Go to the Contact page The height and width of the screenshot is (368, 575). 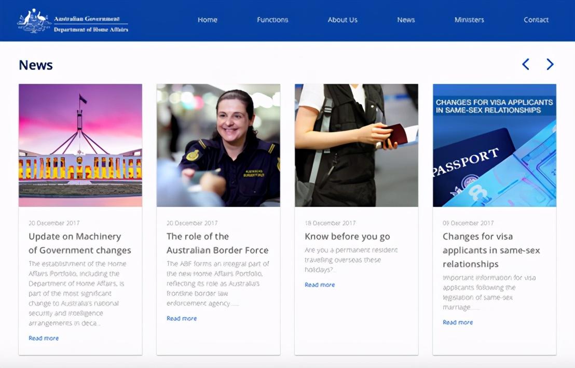(536, 20)
